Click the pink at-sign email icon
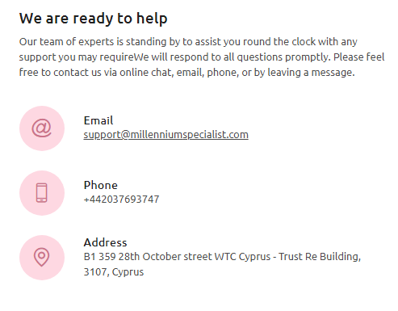 42,128
